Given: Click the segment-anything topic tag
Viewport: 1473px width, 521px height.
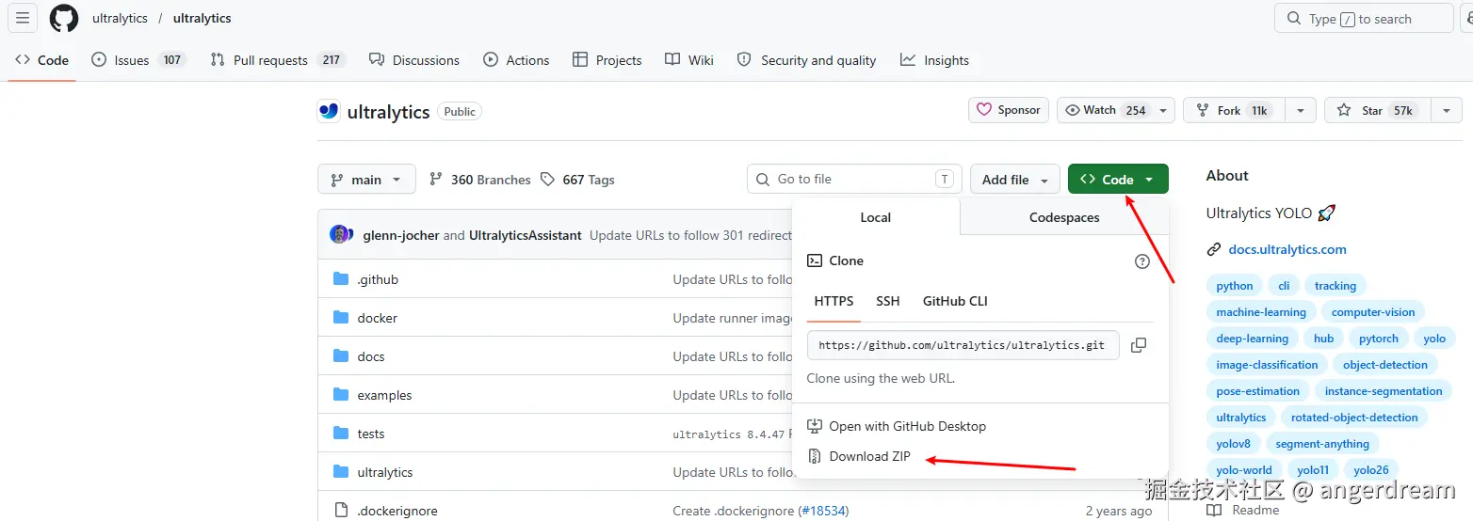Looking at the screenshot, I should click(1322, 444).
